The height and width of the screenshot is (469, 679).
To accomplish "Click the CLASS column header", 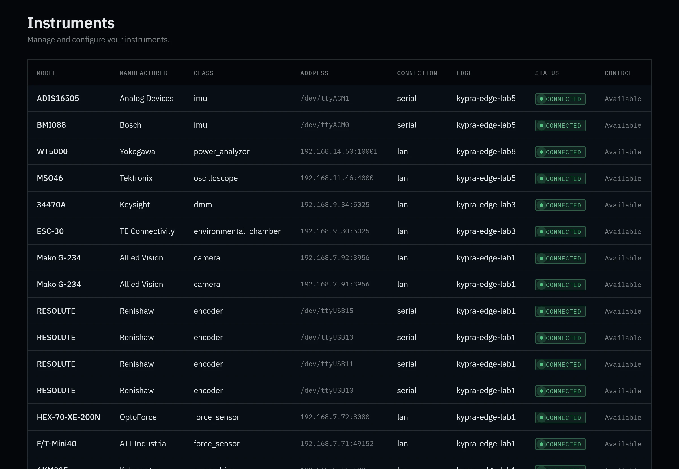I will pos(204,73).
